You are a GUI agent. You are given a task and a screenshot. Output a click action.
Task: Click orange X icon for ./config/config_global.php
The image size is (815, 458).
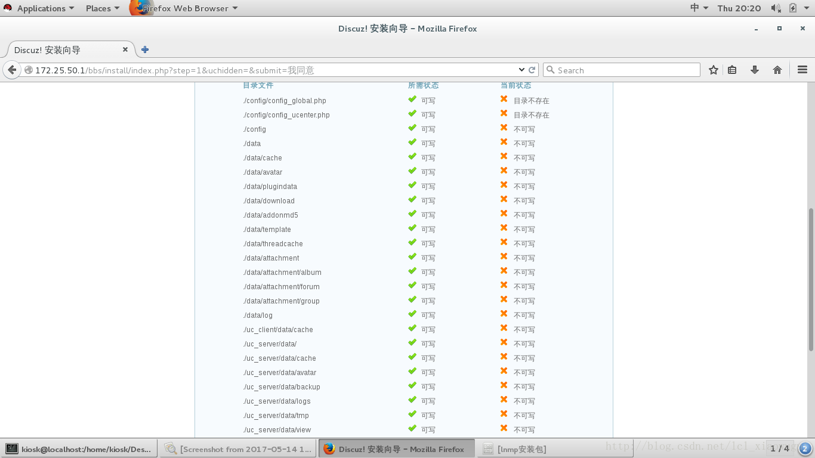pos(504,99)
